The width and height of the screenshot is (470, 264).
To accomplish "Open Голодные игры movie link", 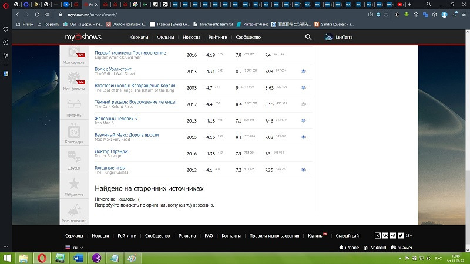I will [110, 168].
